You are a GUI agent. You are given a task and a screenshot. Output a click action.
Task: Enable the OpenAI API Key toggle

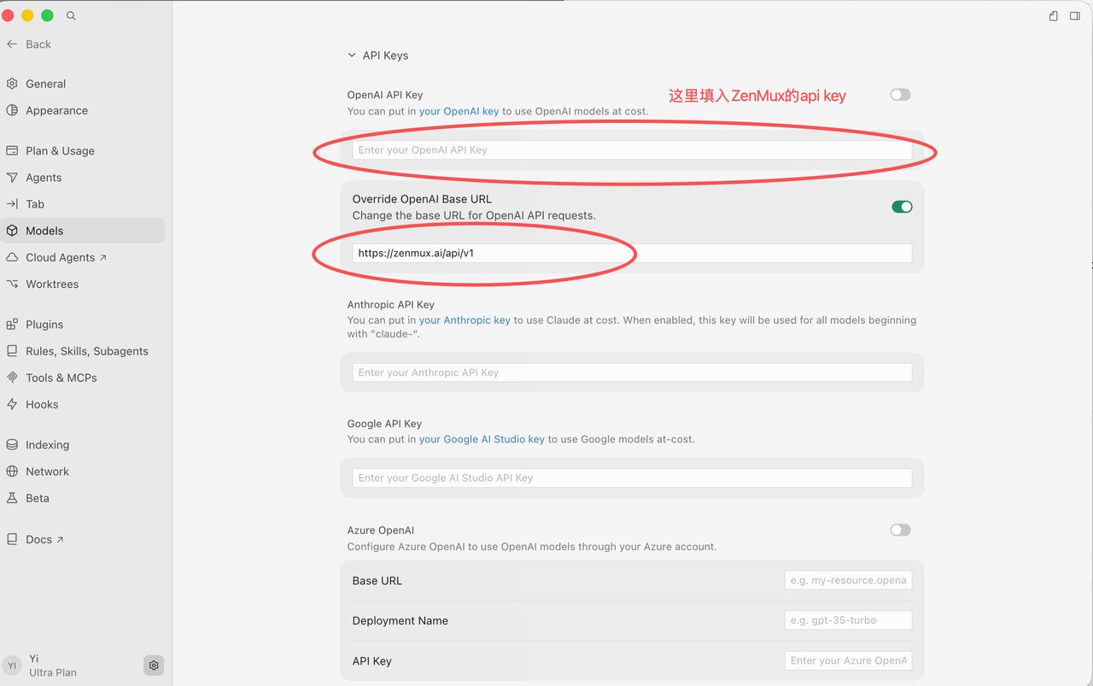[900, 95]
